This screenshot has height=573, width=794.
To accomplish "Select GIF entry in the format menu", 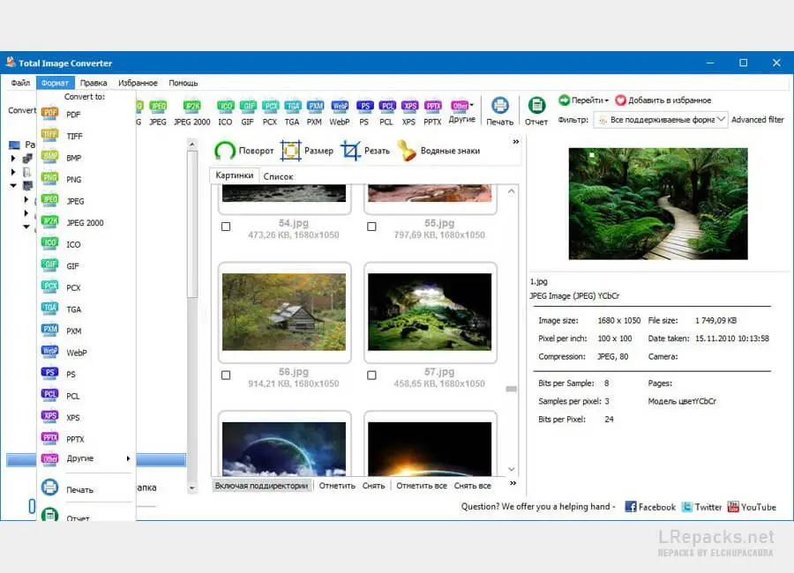I will point(86,266).
